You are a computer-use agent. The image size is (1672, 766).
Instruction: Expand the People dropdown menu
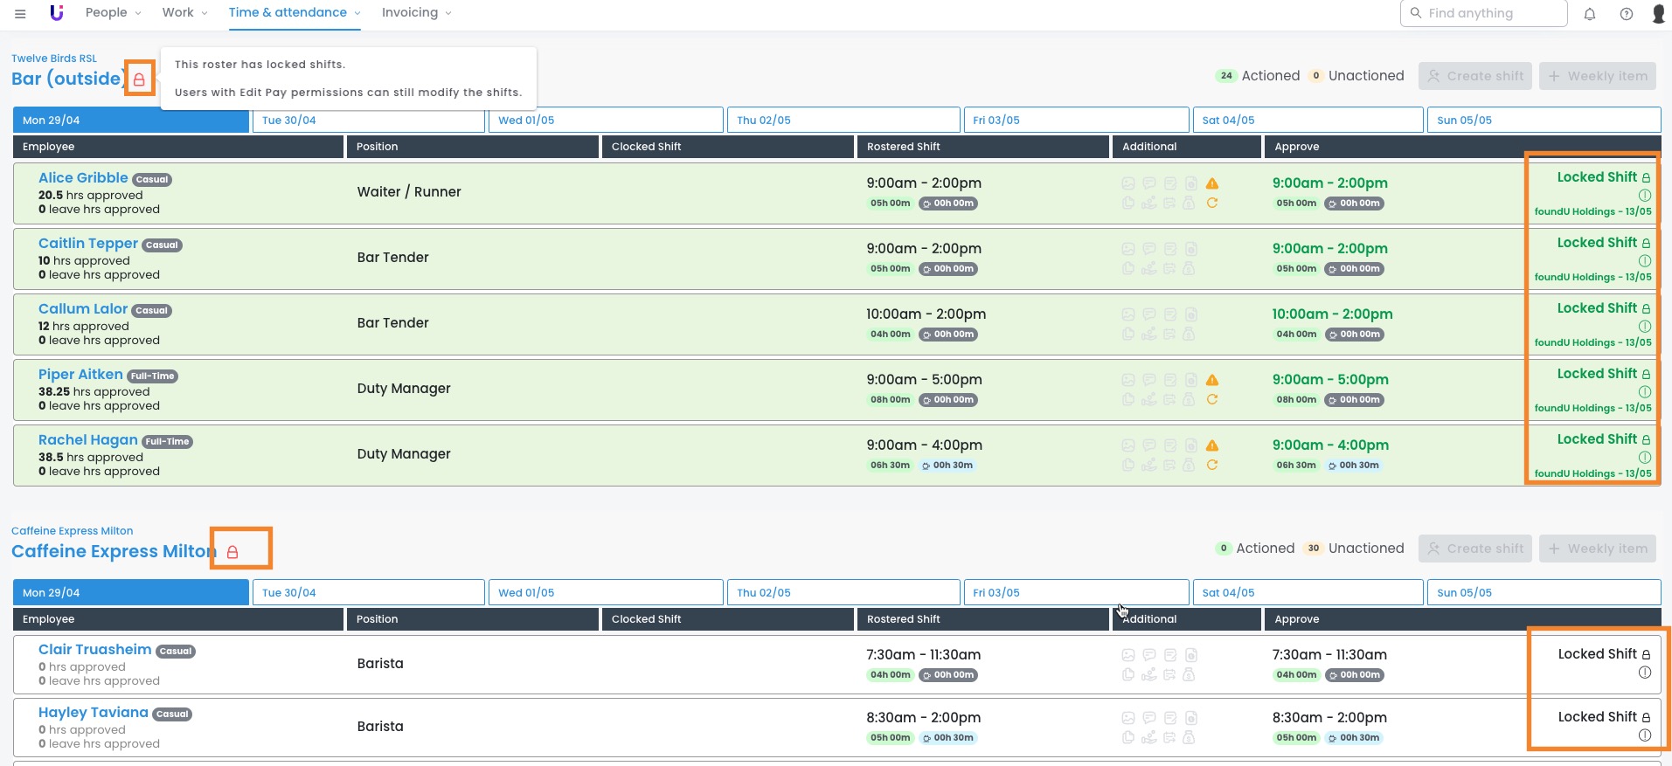(113, 13)
